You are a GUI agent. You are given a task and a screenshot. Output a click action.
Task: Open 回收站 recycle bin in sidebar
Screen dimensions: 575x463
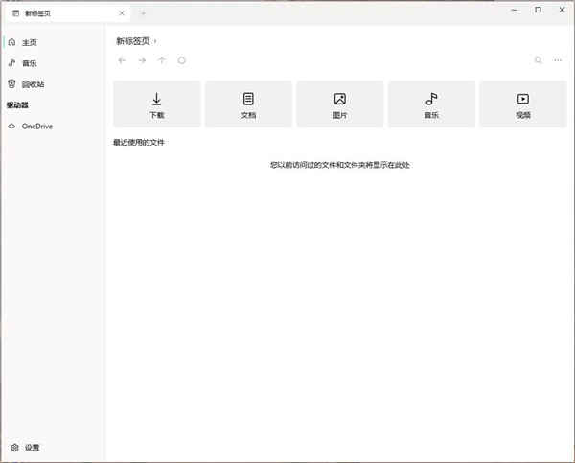click(x=53, y=84)
